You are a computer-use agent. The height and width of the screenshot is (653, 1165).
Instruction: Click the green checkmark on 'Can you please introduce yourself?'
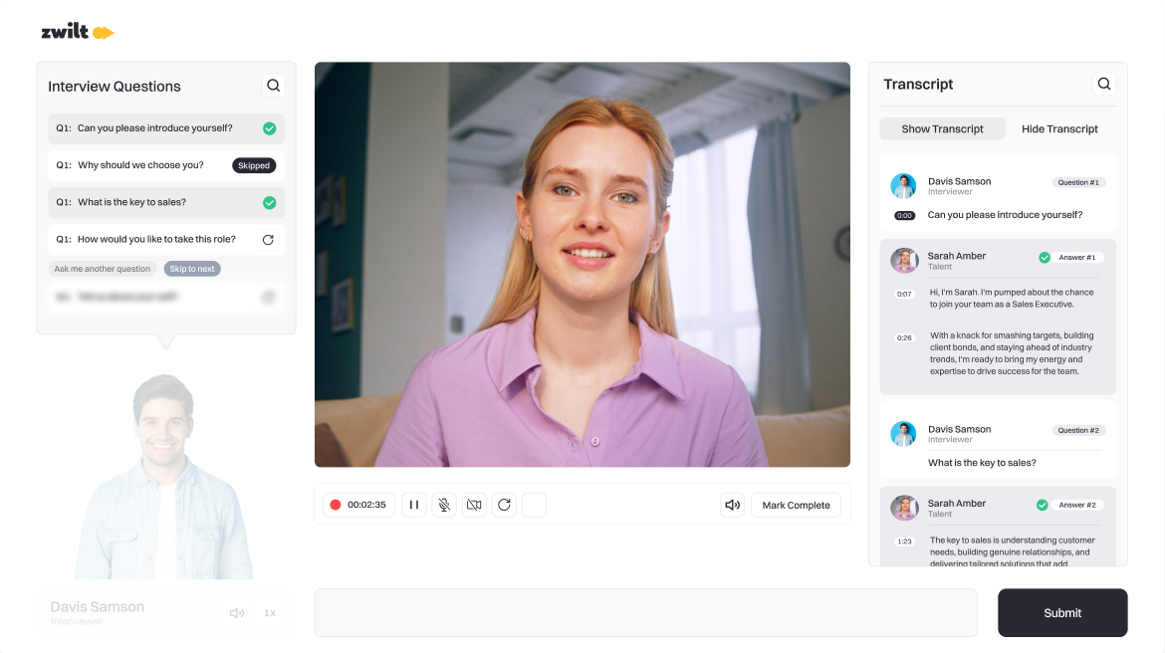(x=269, y=128)
